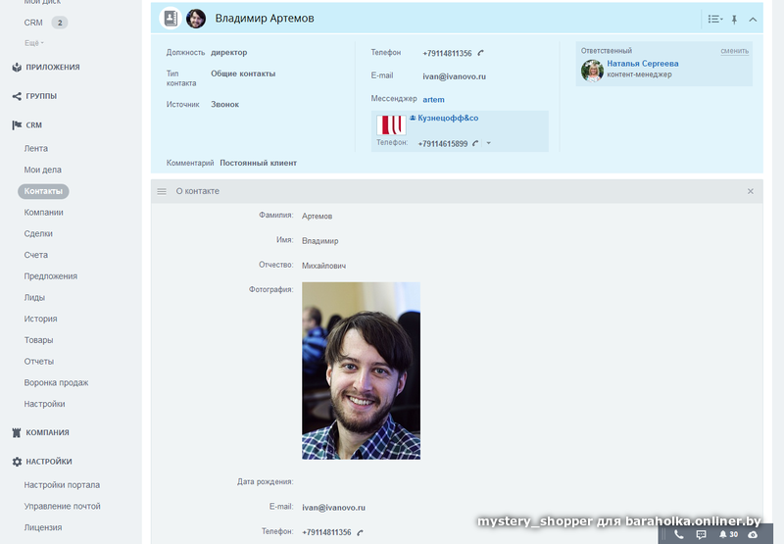
Task: Open Воронка продаж in CRM menu
Action: click(56, 382)
